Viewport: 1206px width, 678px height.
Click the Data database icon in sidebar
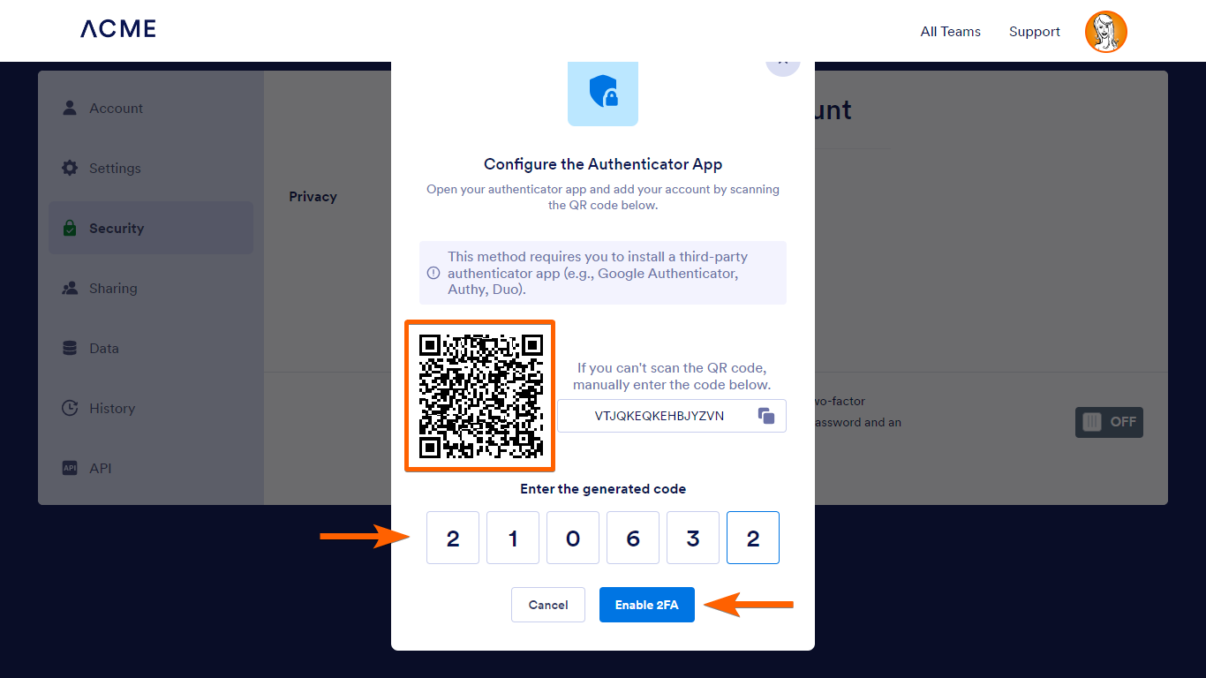(x=70, y=348)
